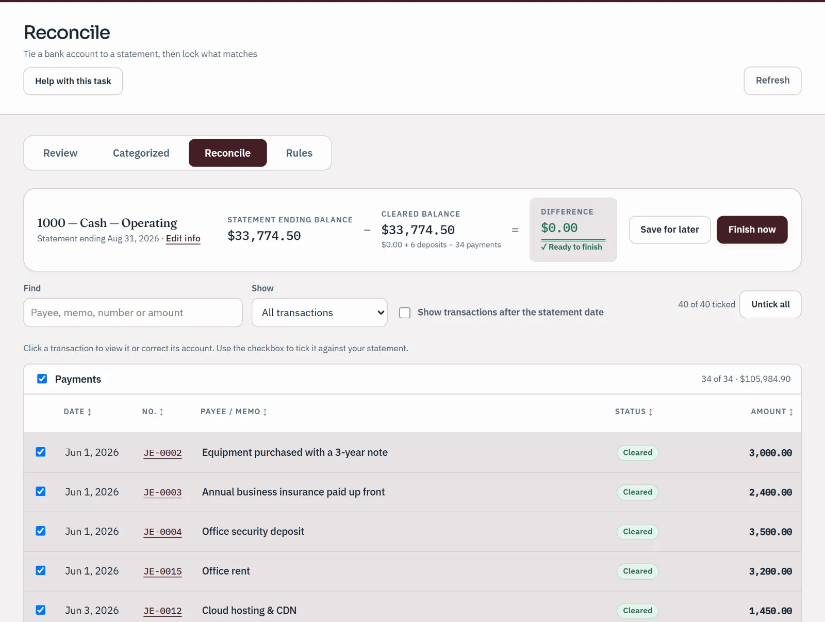Enable Show transactions after the statement date
825x622 pixels.
pos(405,313)
